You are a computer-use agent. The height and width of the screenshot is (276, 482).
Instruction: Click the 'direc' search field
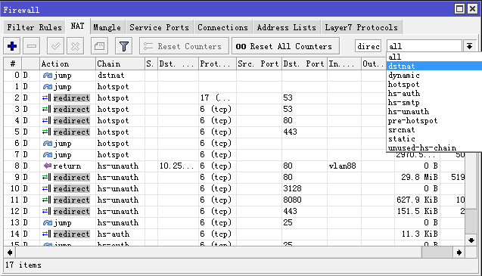tap(368, 46)
